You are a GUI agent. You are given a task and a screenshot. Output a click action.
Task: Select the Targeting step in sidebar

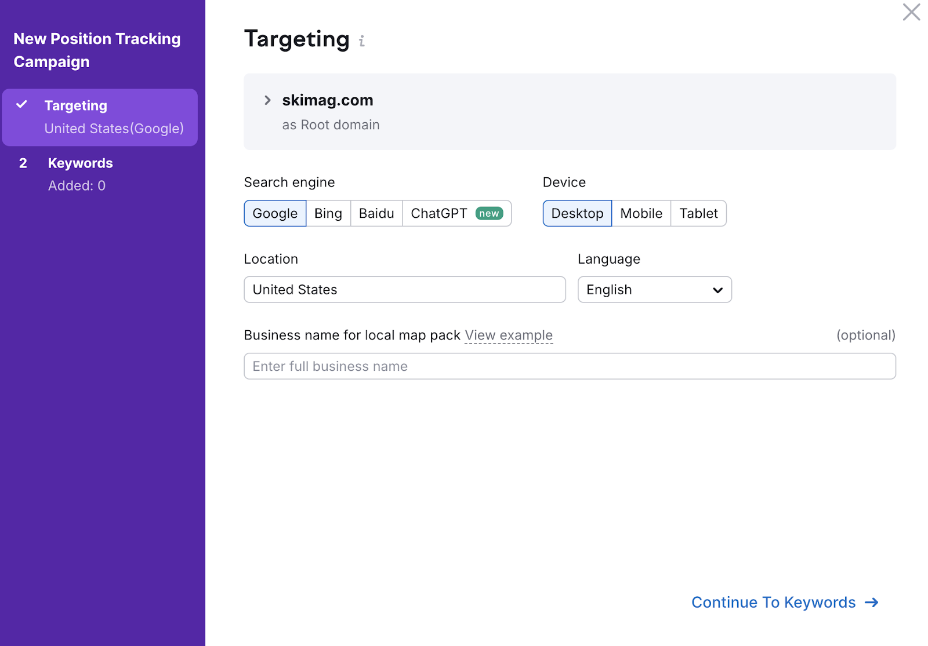(75, 105)
